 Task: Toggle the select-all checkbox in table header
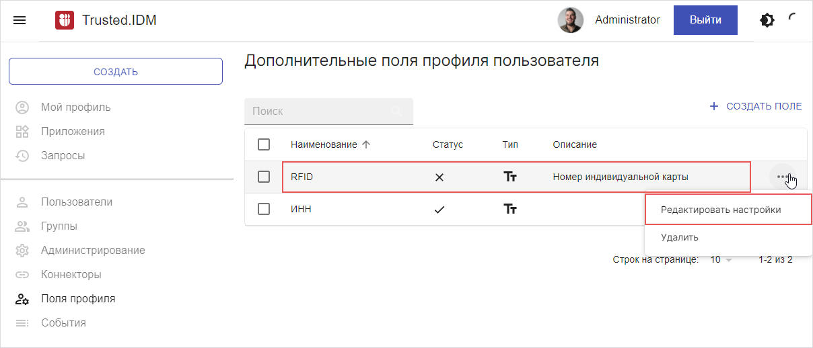264,144
